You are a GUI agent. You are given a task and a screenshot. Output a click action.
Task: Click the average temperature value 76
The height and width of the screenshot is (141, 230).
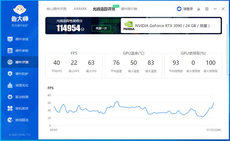tap(116, 63)
